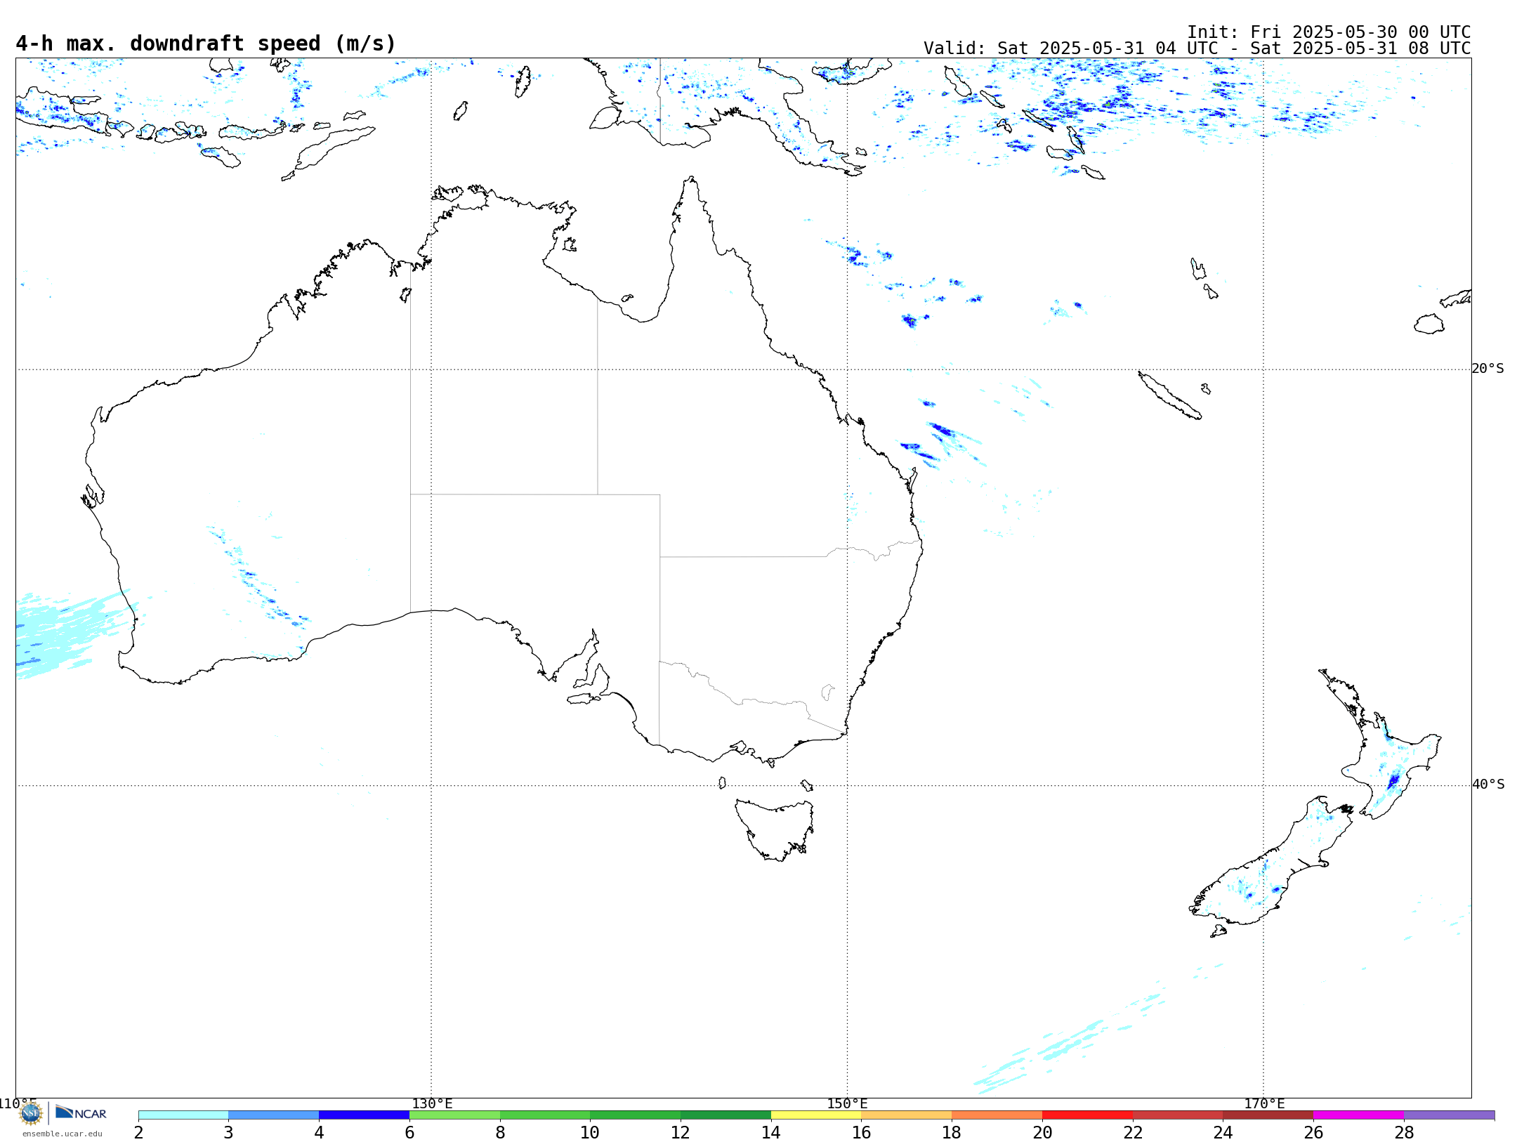Click the NCAR logo
The image size is (1517, 1142).
pos(81,1113)
